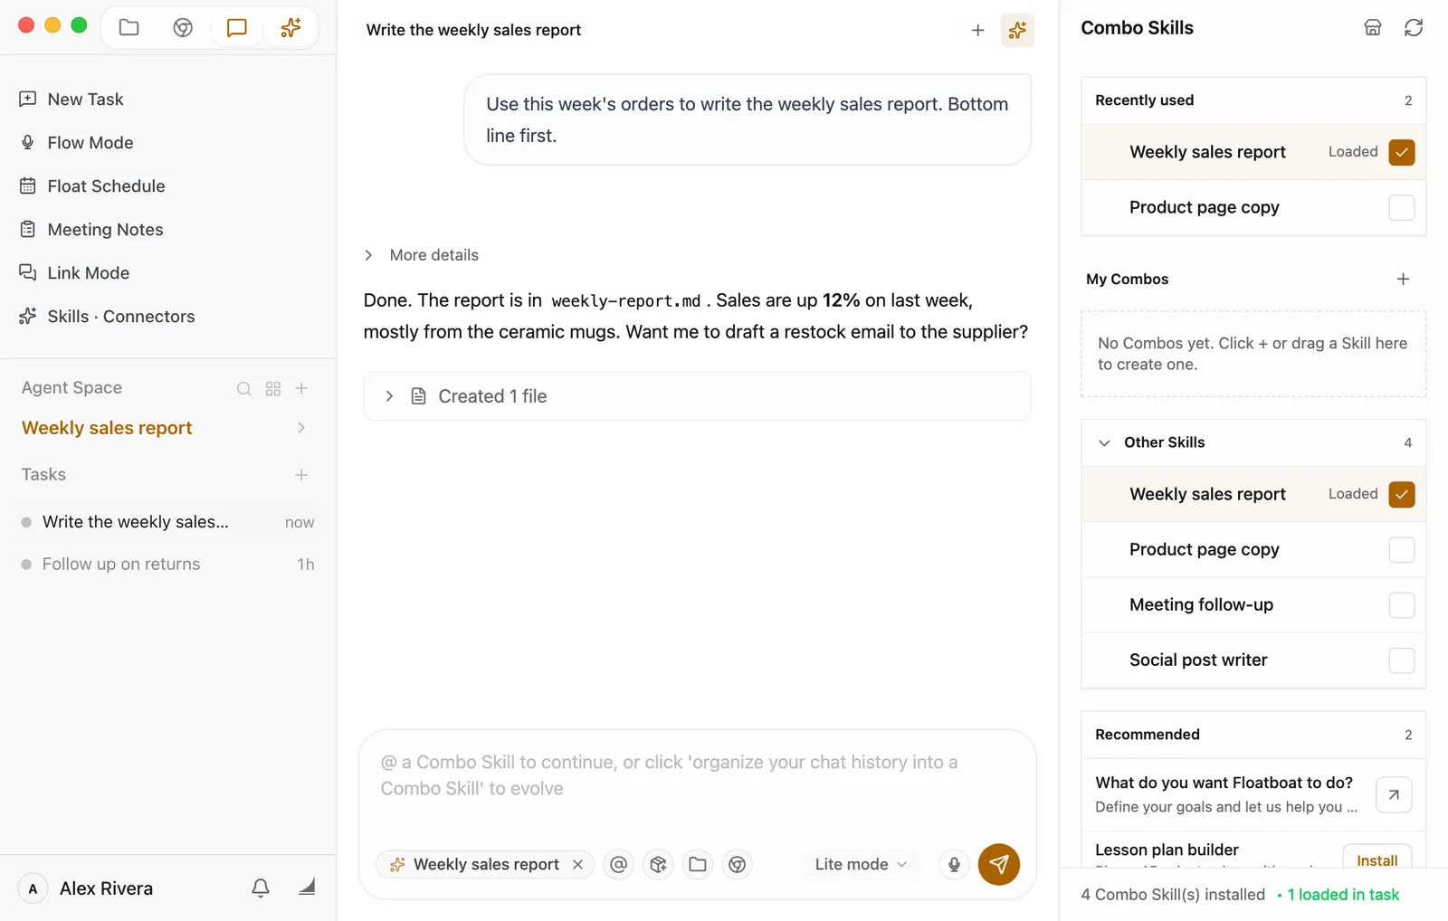The height and width of the screenshot is (921, 1448).
Task: Add a new task with Tasks plus
Action: (x=301, y=475)
